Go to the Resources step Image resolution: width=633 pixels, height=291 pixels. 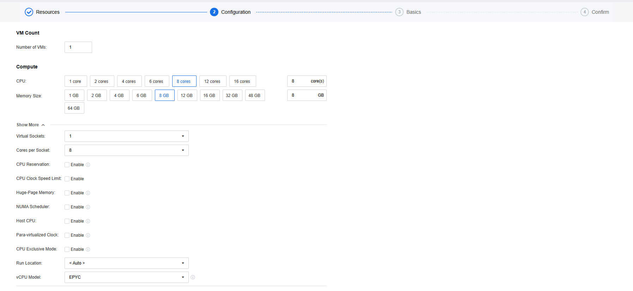tap(48, 12)
